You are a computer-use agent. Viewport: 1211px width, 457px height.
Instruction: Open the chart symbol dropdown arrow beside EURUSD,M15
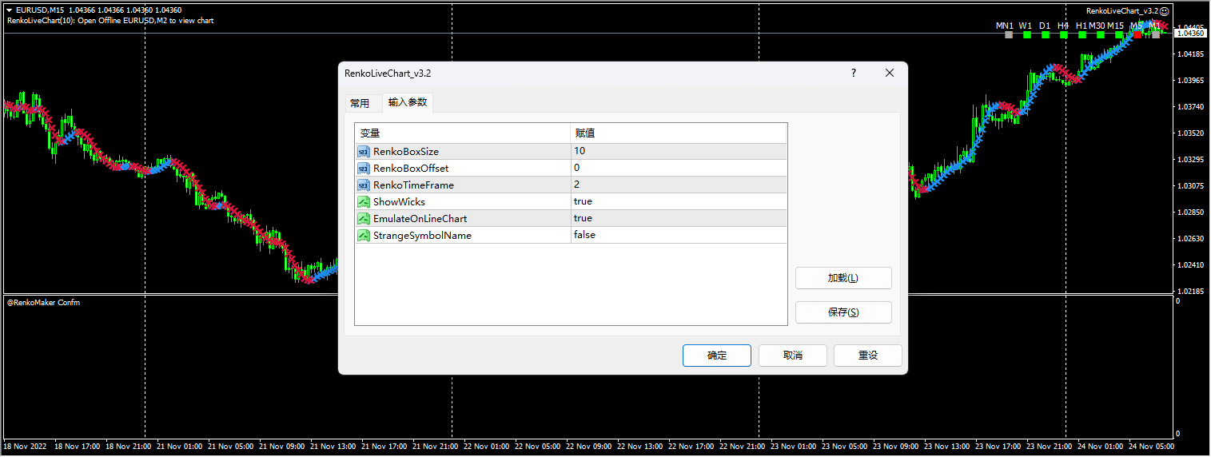pos(9,10)
